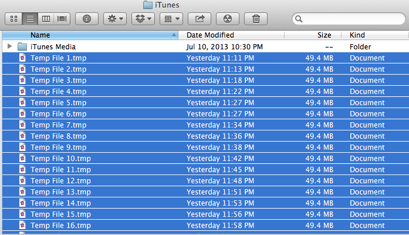Screen dimensions: 409x235
Task: Click Document kind of Temp File 12.tmp
Action: [x=367, y=181]
